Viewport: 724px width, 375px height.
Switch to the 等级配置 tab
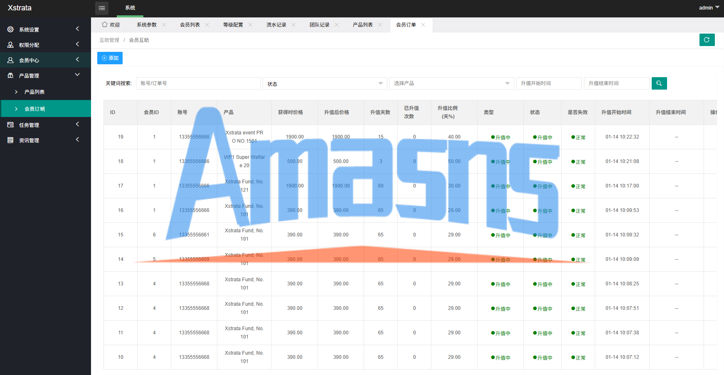point(233,25)
